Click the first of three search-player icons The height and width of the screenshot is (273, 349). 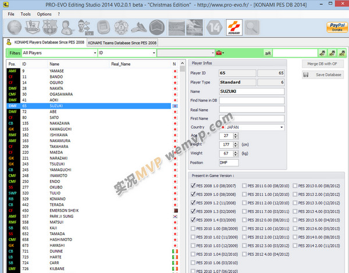point(322,53)
